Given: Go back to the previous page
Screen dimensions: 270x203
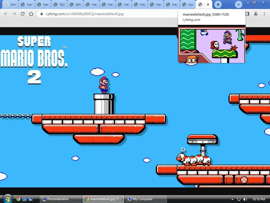Looking at the screenshot, I should tap(6, 14).
